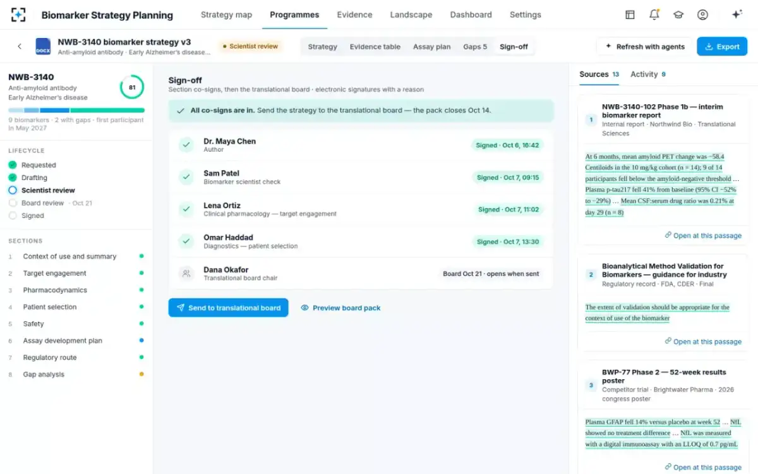
Task: Open section 8 Gap analysis
Action: coord(76,375)
